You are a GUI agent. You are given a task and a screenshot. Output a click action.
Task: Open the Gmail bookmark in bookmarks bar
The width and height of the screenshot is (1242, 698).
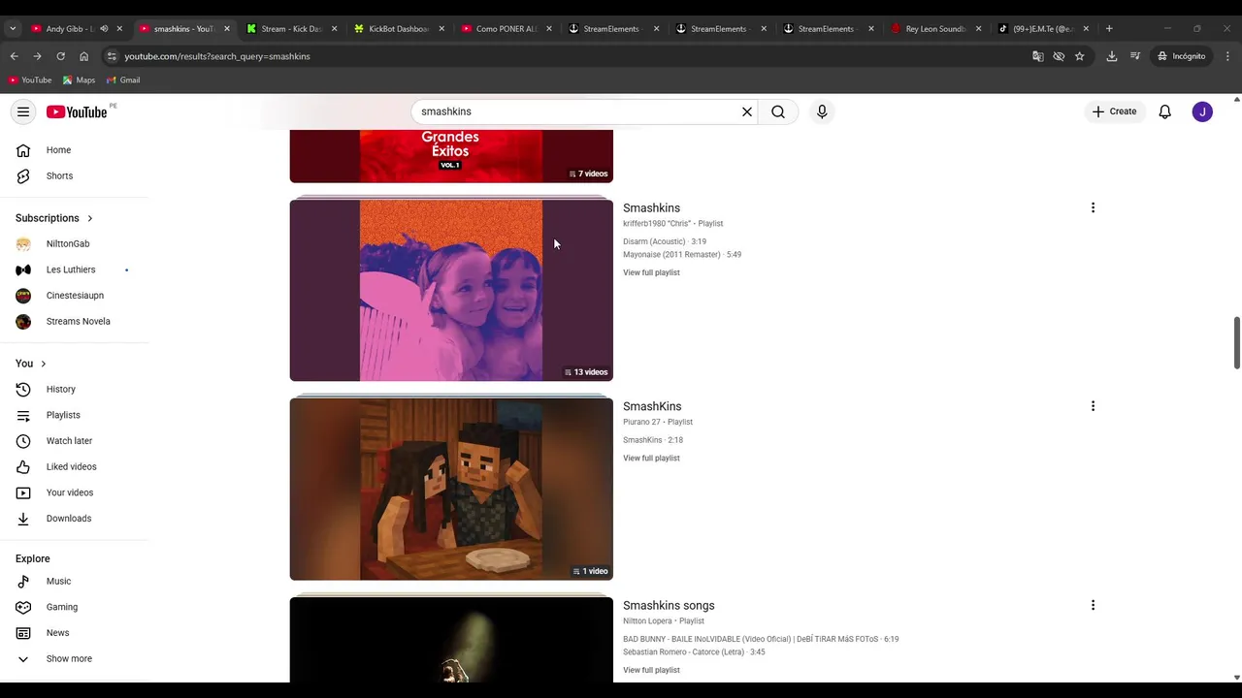point(123,80)
